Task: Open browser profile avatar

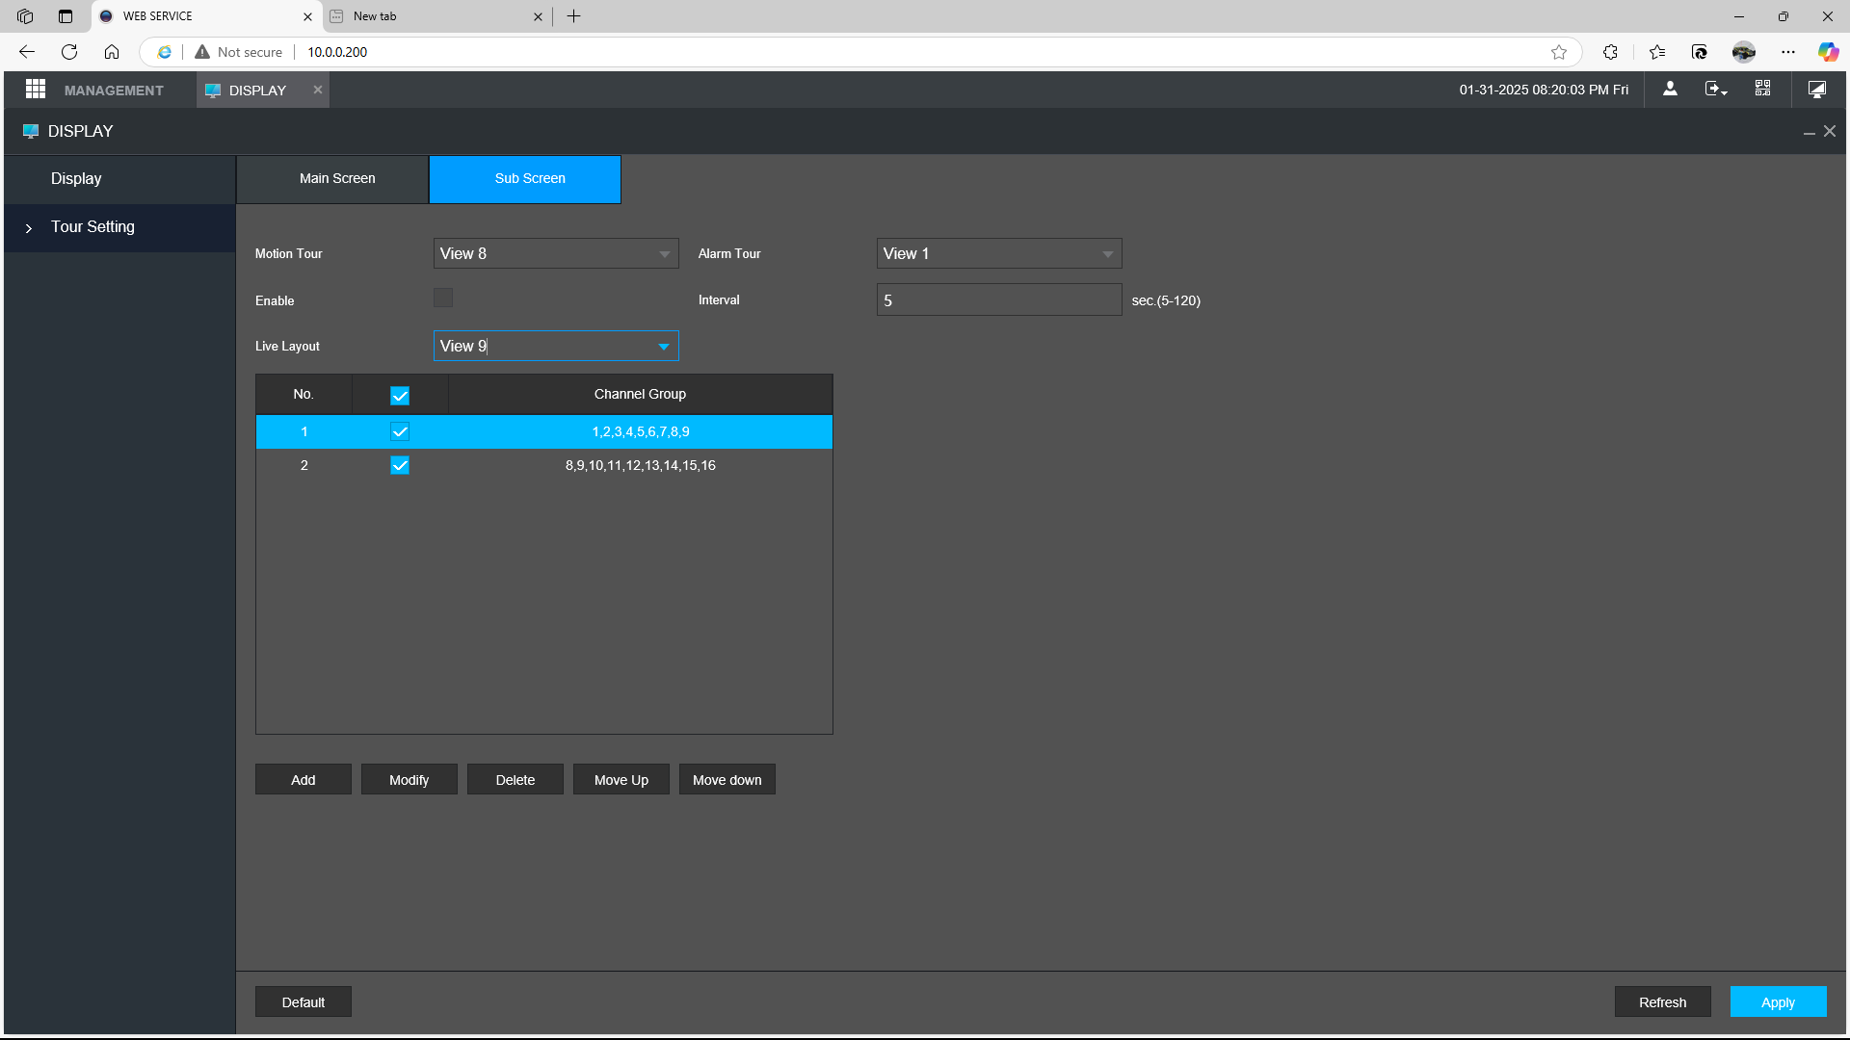Action: coord(1744,52)
